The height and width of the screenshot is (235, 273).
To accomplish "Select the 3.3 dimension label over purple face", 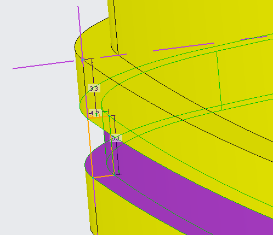I will [116, 138].
